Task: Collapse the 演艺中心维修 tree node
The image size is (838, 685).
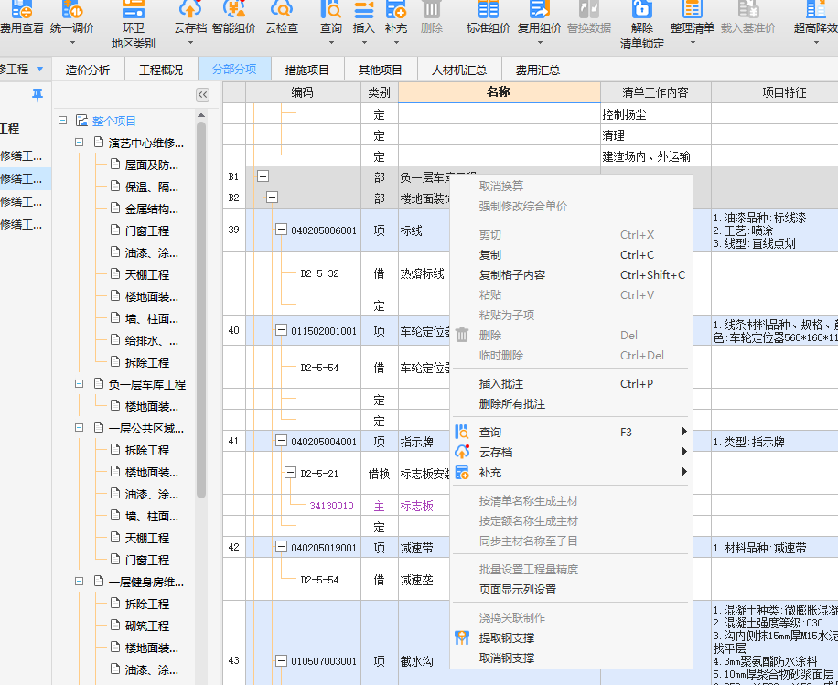Action: point(79,142)
